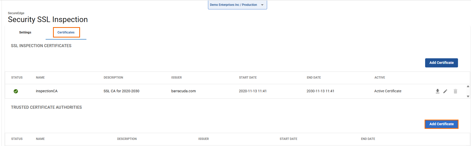Click the green status checkmark for inspectionCA
The image size is (471, 146).
tap(16, 91)
